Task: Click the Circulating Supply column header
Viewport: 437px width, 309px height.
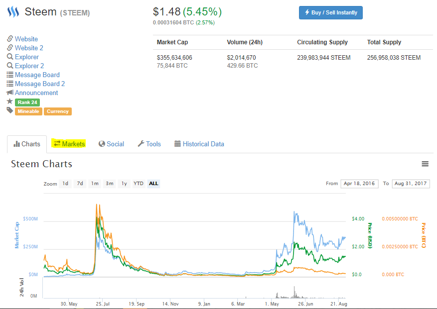Action: click(x=322, y=42)
